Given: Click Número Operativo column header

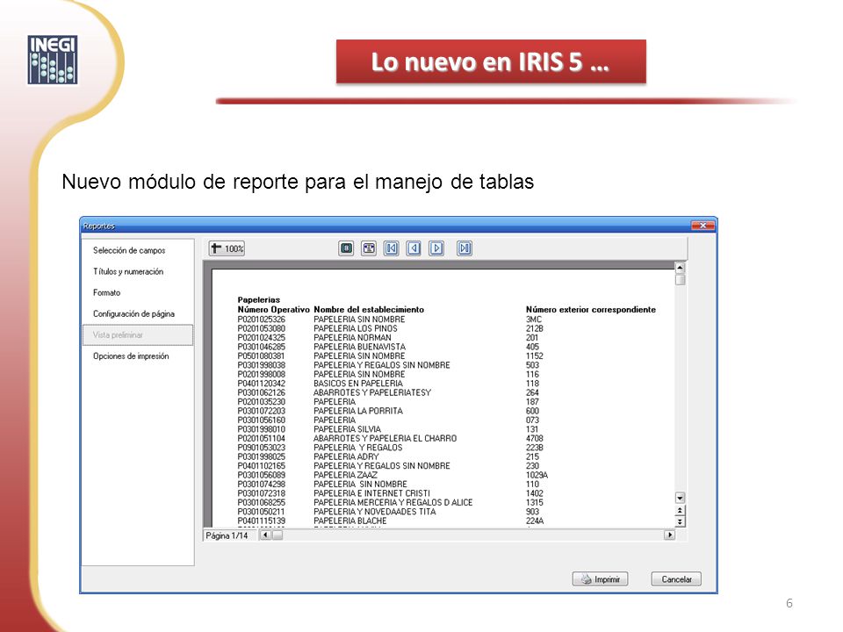Looking at the screenshot, I should coord(274,310).
